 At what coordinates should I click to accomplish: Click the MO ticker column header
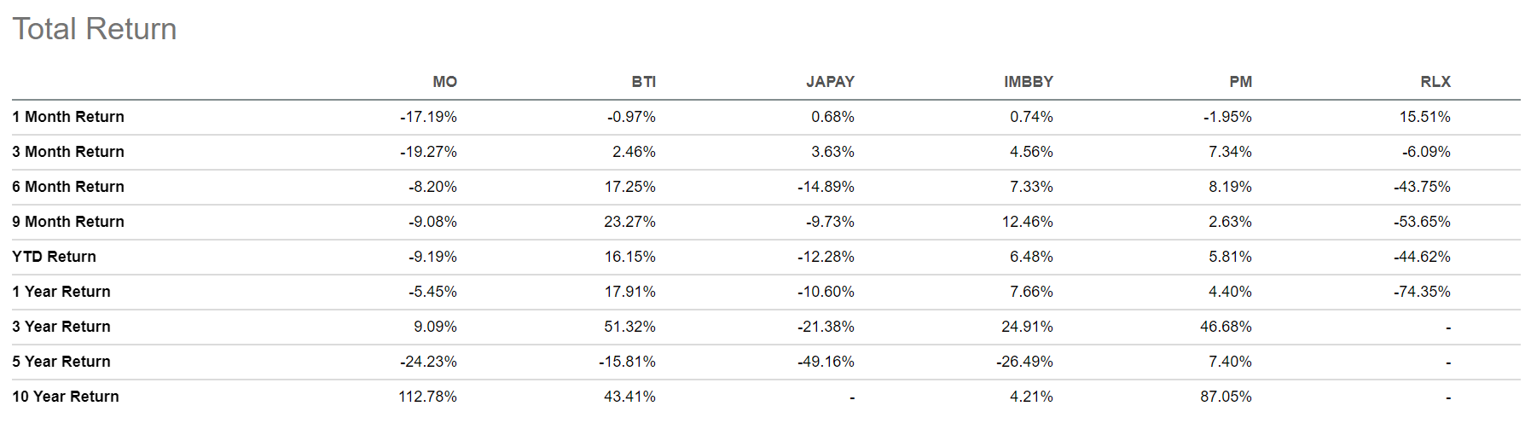[x=444, y=82]
